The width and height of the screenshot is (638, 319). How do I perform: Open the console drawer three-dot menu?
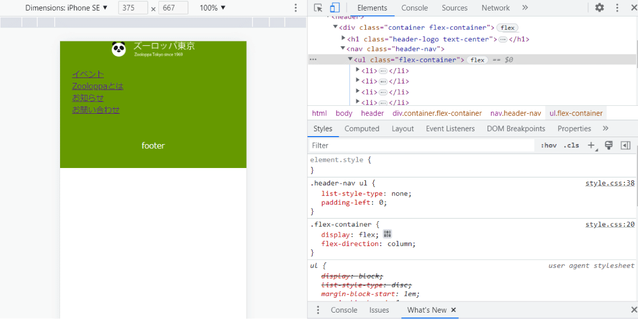click(x=318, y=310)
